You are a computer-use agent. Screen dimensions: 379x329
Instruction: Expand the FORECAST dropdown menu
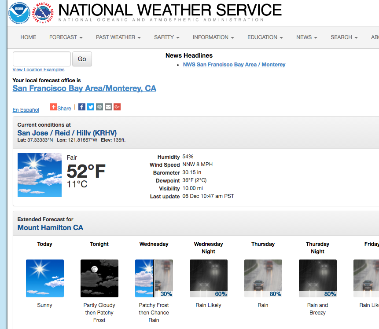coord(66,37)
